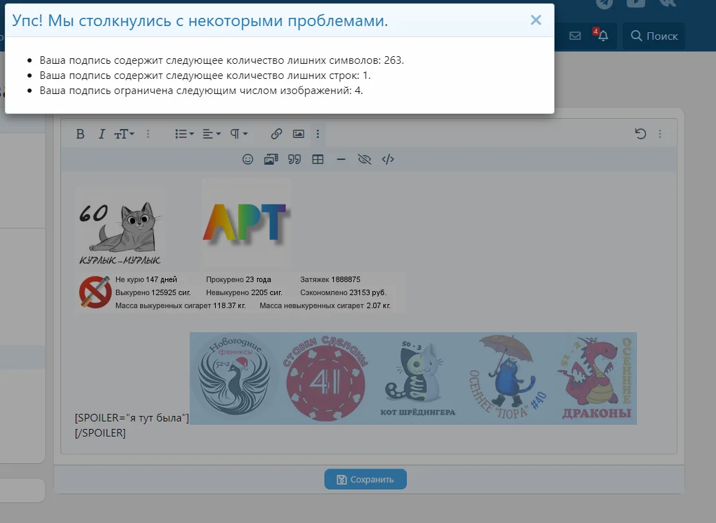The image size is (716, 523).
Task: Close the error dialog with X
Action: point(536,20)
